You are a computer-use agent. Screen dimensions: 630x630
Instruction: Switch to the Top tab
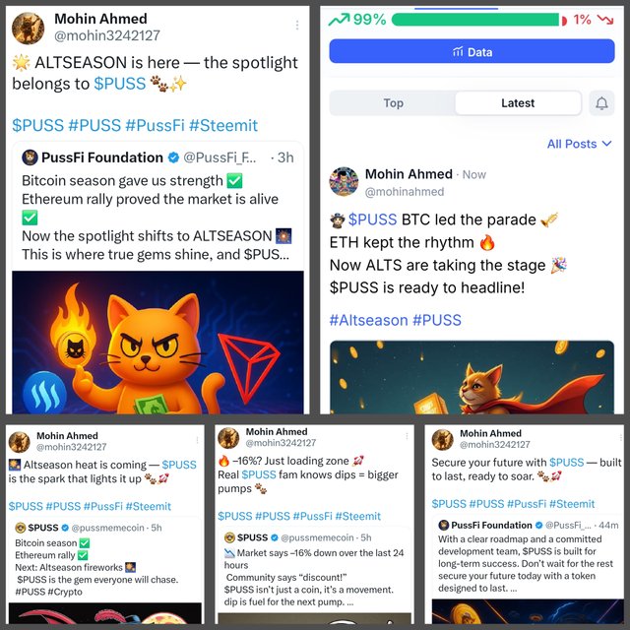393,103
